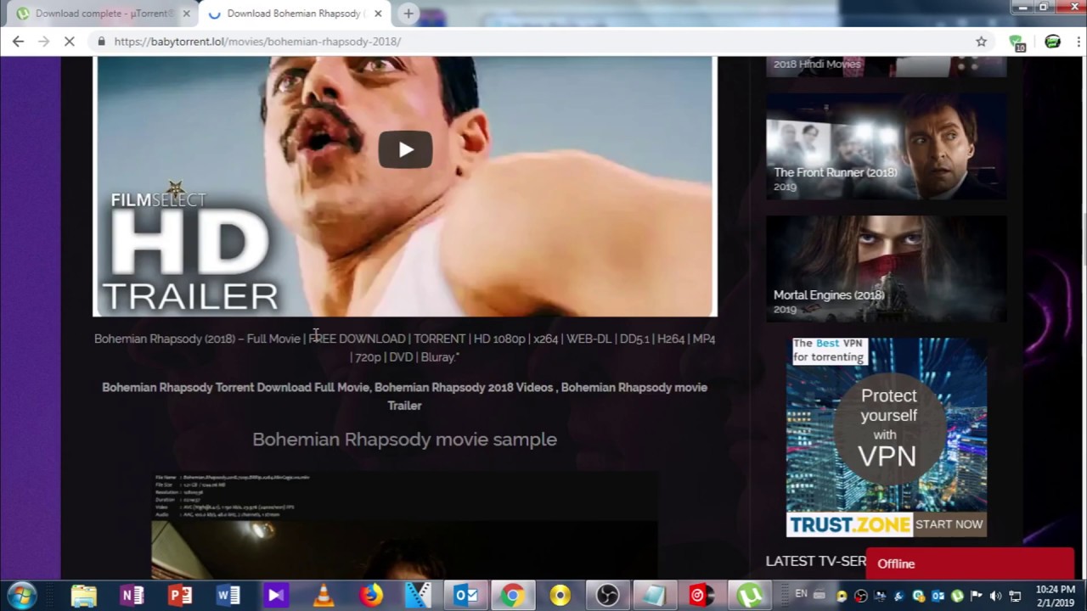Open the Windows Start menu
The height and width of the screenshot is (611, 1087).
point(21,596)
